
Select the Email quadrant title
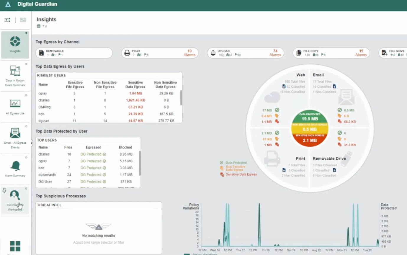(x=318, y=75)
